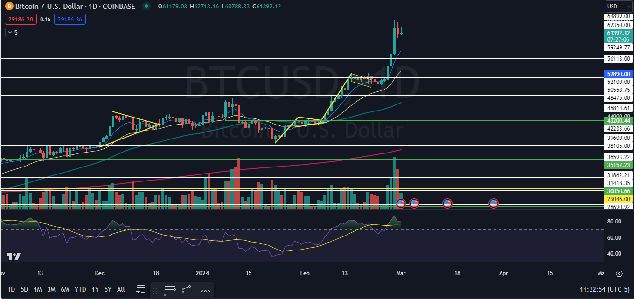Select the 3M time range
Image resolution: width=634 pixels, height=299 pixels.
pos(51,289)
